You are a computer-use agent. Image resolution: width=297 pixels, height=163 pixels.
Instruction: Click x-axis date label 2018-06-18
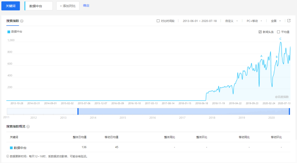coord(202,103)
